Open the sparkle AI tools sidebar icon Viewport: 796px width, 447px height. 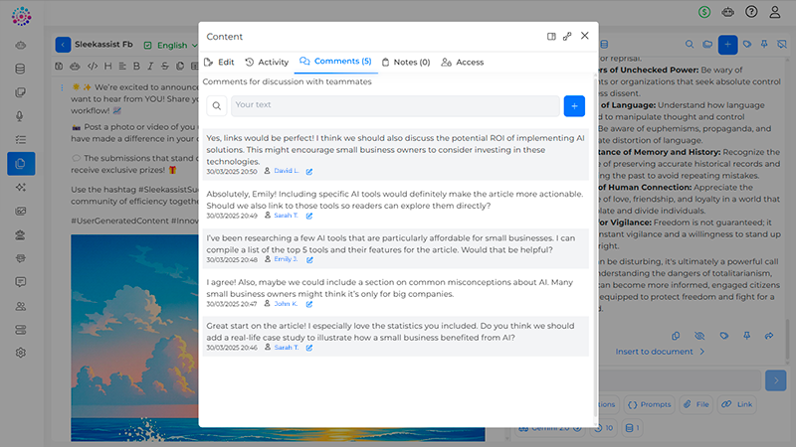[20, 187]
